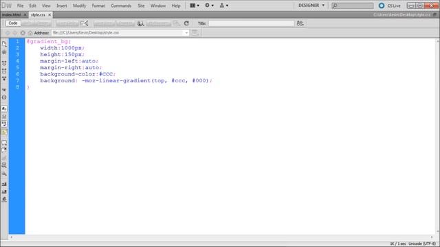Click the margin-left:auto code line

pyautogui.click(x=69, y=61)
